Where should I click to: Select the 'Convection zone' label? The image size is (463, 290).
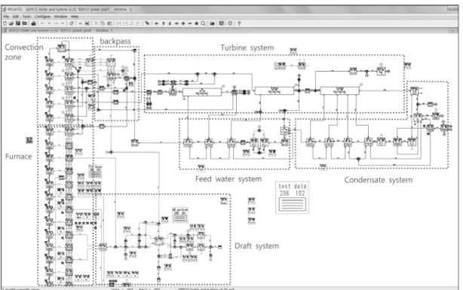[24, 52]
